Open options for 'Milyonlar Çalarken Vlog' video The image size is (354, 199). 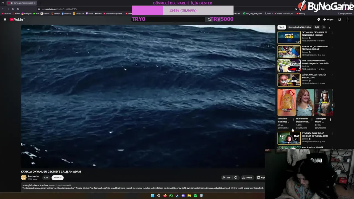(x=332, y=47)
